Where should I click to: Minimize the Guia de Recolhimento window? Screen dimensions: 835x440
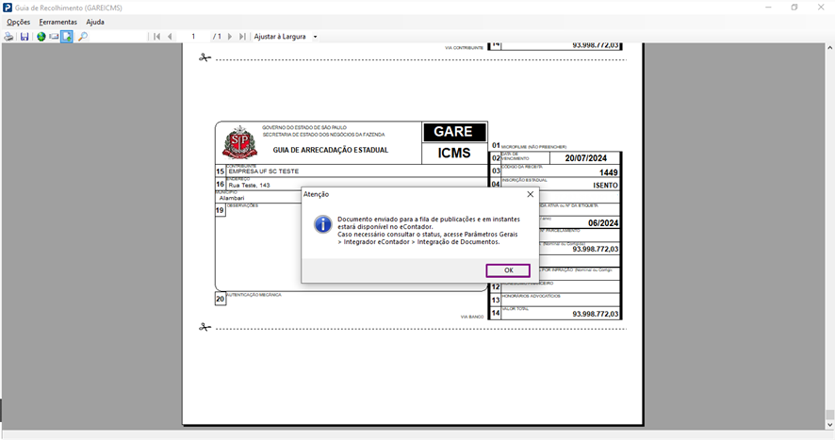[768, 8]
